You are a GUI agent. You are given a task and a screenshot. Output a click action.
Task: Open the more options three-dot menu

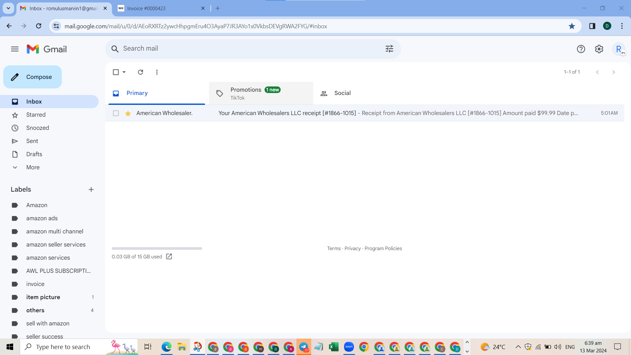pos(157,72)
